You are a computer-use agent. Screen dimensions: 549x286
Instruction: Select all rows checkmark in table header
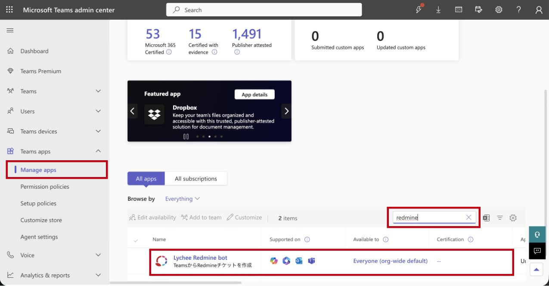coord(136,240)
